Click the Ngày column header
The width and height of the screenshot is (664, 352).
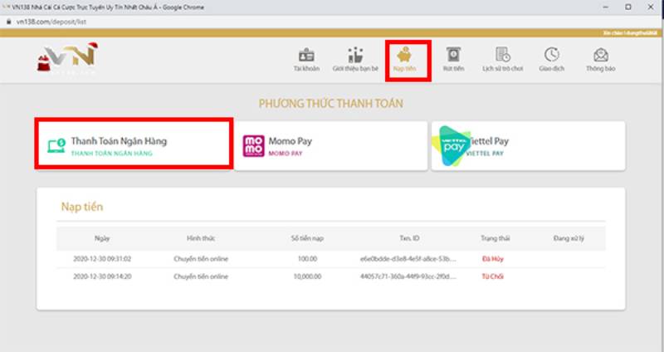[x=101, y=238]
